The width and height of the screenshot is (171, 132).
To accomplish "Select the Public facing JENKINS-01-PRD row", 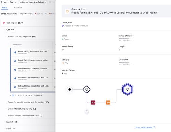I will tap(33, 52).
